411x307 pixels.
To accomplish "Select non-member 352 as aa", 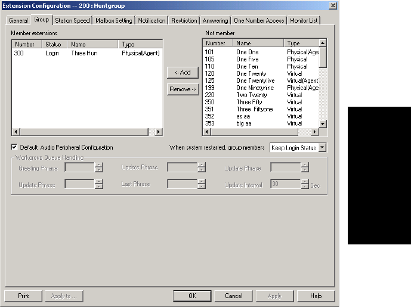I will (261, 116).
